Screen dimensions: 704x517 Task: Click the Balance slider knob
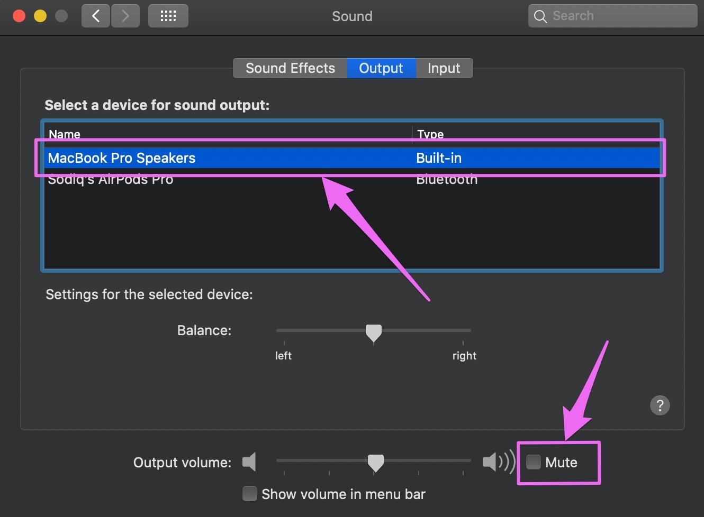click(374, 333)
